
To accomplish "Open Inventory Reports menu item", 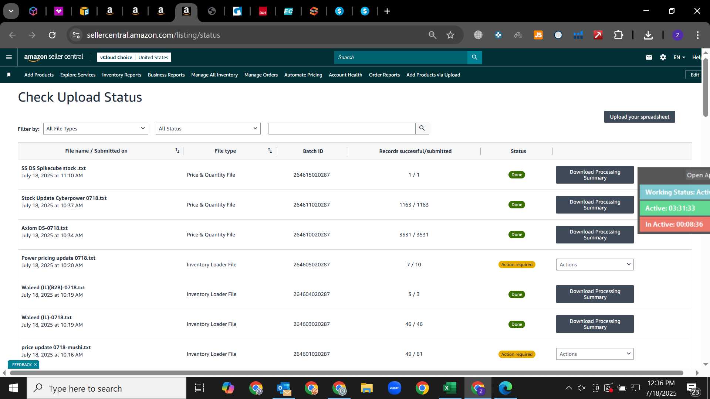I will 122,75.
